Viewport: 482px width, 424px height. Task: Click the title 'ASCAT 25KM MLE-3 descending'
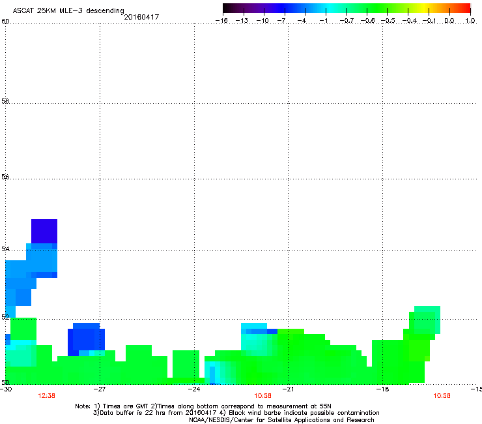[x=68, y=10]
